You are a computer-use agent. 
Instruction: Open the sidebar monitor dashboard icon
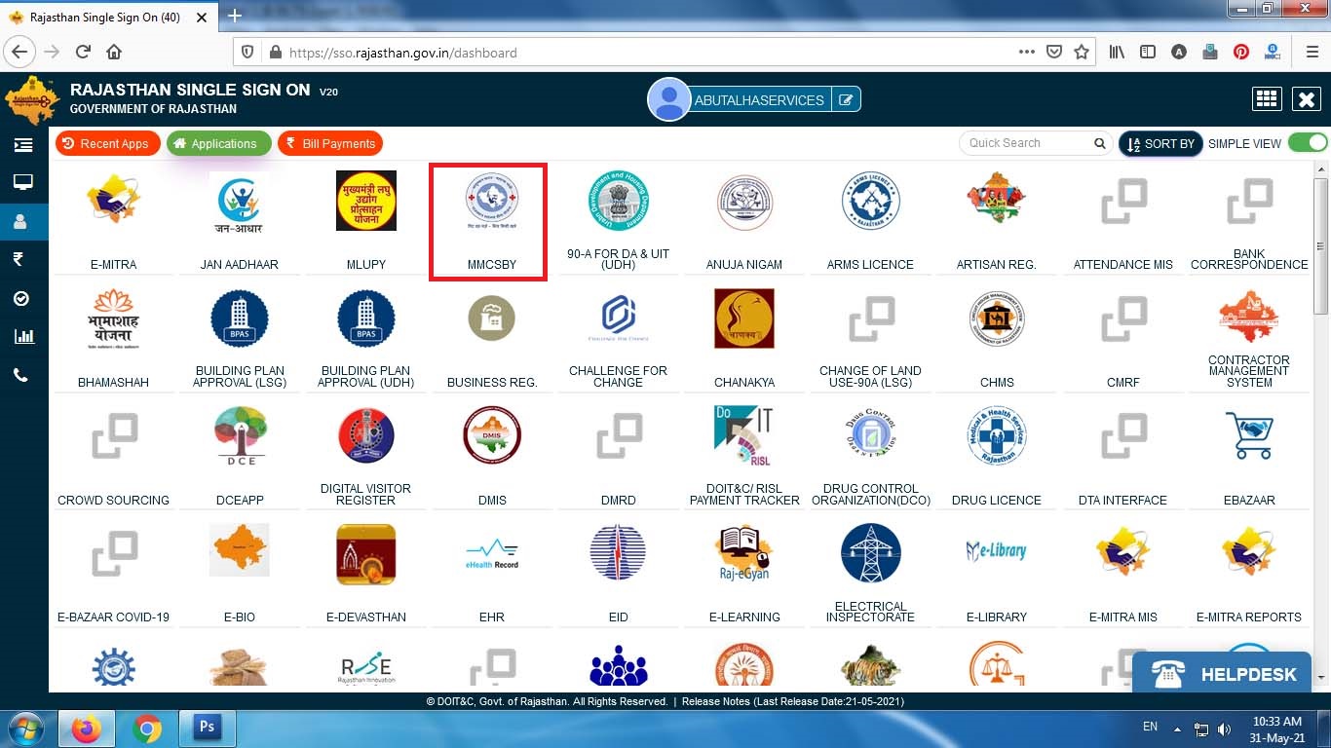tap(23, 182)
